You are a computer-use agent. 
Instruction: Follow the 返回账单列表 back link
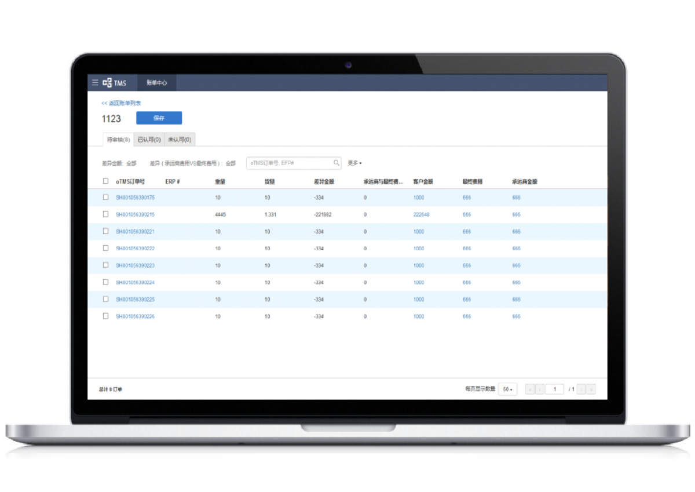coord(121,103)
